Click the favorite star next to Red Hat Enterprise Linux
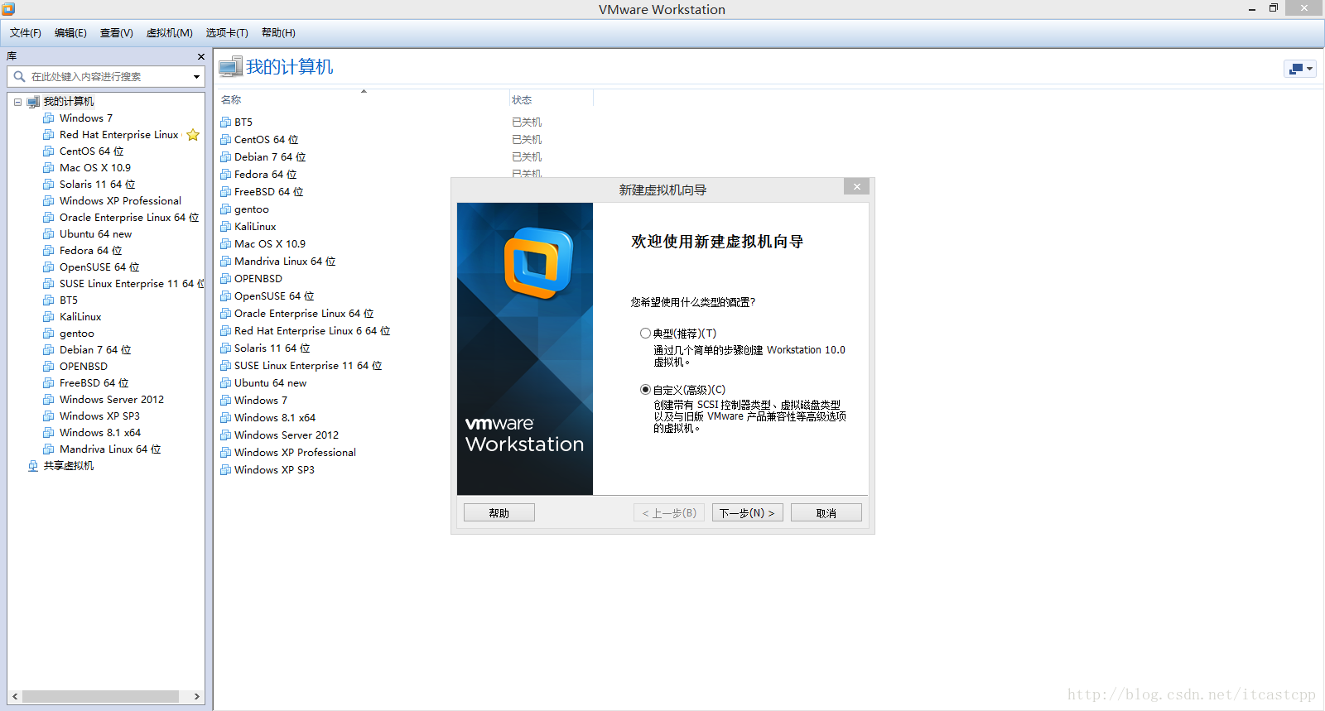 point(193,135)
